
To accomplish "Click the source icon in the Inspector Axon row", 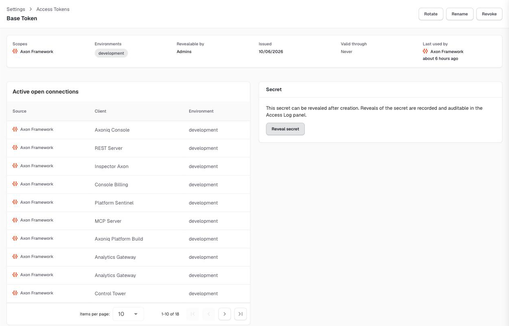I will (15, 166).
